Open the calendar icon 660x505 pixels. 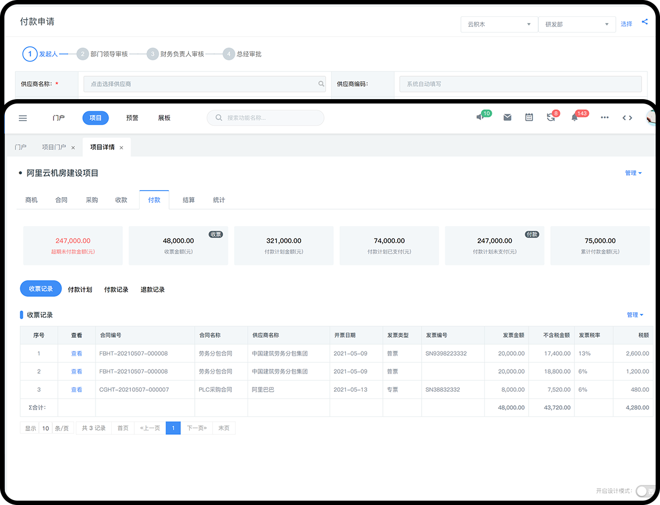pos(529,118)
